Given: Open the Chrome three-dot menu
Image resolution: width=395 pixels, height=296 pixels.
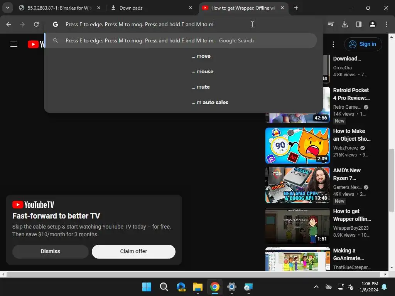Looking at the screenshot, I should click(387, 24).
